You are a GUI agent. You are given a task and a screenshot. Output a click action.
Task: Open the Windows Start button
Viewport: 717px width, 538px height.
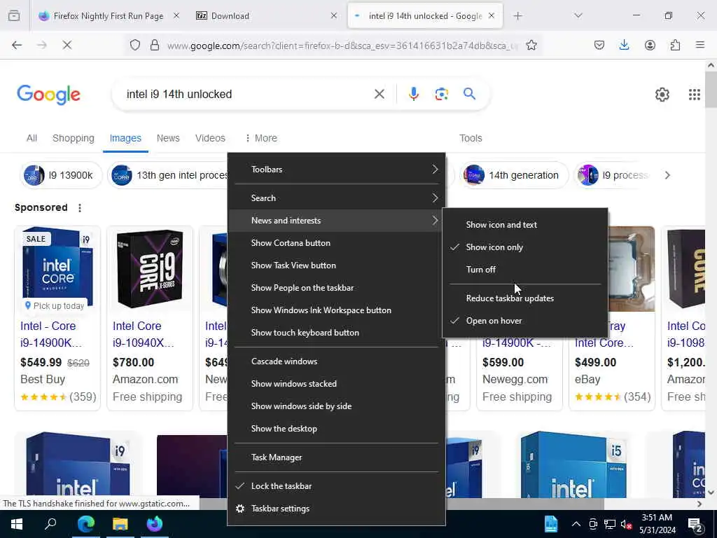tap(17, 524)
